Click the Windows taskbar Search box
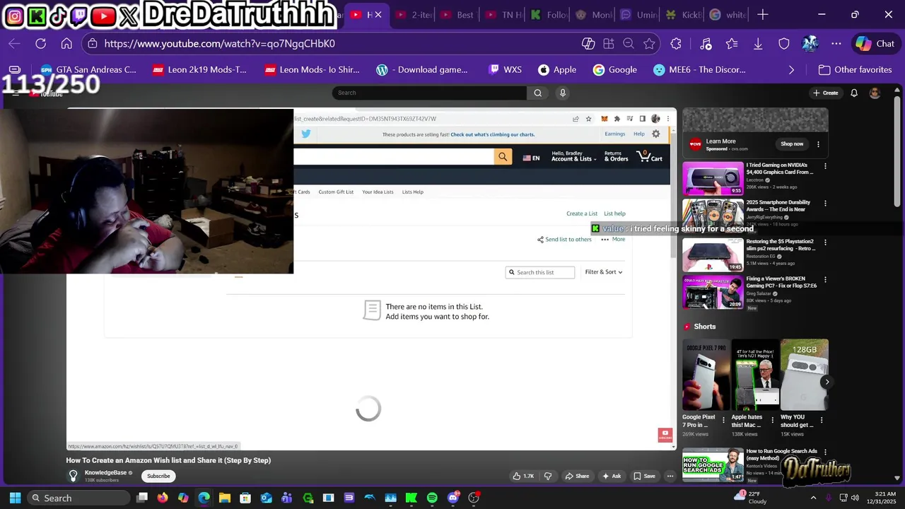 [79, 498]
